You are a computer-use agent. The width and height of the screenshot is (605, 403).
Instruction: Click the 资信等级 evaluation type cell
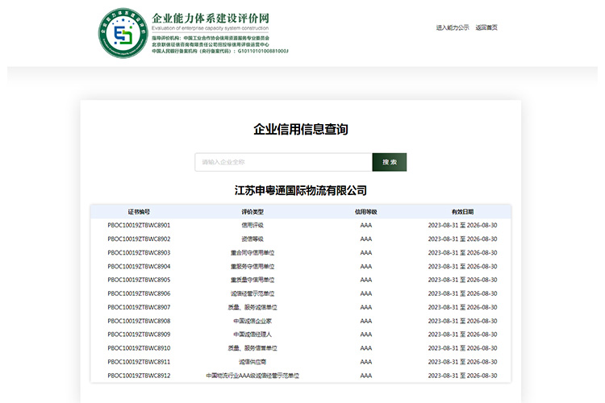pyautogui.click(x=252, y=239)
